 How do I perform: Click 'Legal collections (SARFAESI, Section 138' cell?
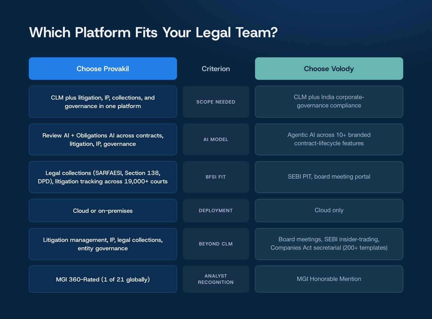tap(103, 177)
